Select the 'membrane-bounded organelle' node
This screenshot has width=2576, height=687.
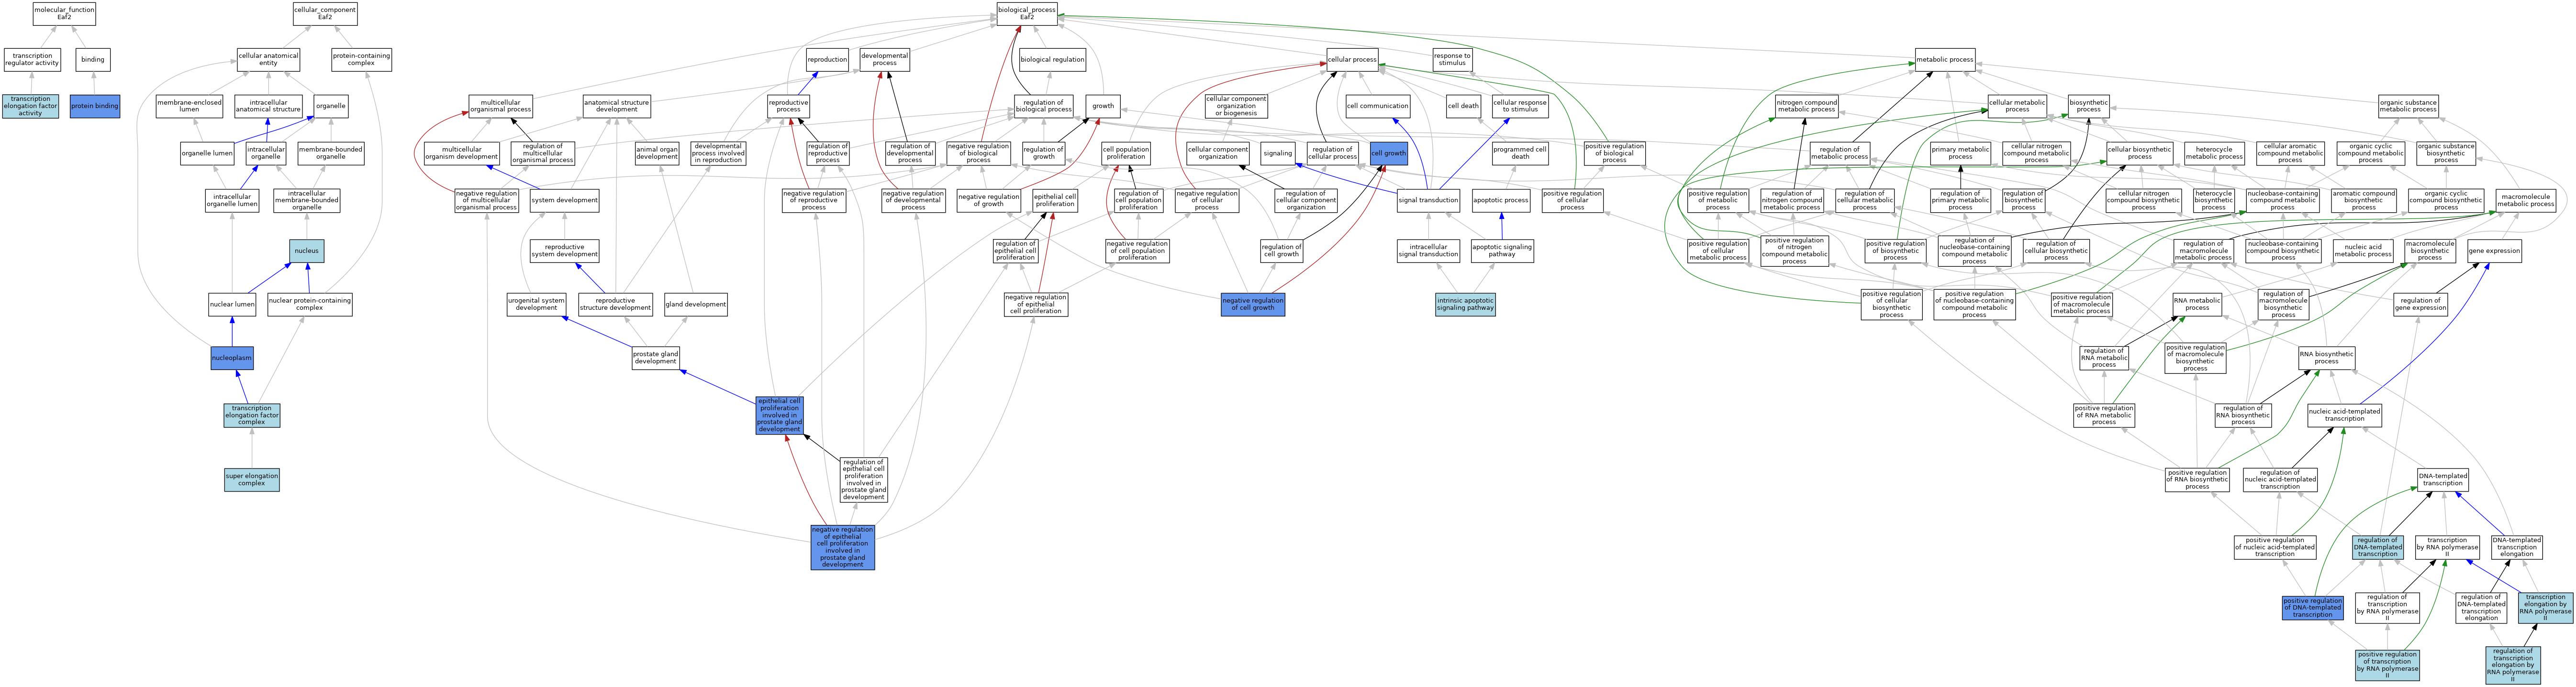click(x=331, y=154)
